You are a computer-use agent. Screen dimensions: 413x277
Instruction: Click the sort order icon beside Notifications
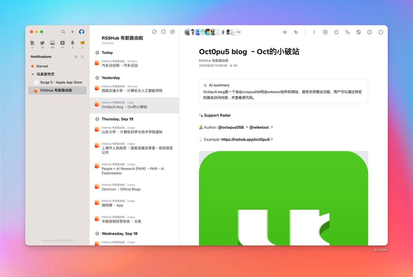pyautogui.click(x=76, y=57)
